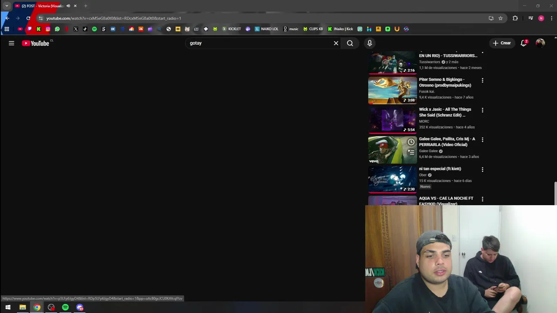Open the CLIPS KB bookmark
The height and width of the screenshot is (313, 557).
click(x=313, y=29)
